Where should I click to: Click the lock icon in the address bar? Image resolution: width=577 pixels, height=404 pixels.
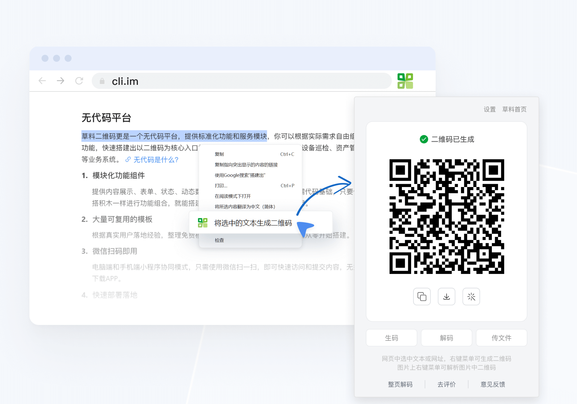(102, 81)
